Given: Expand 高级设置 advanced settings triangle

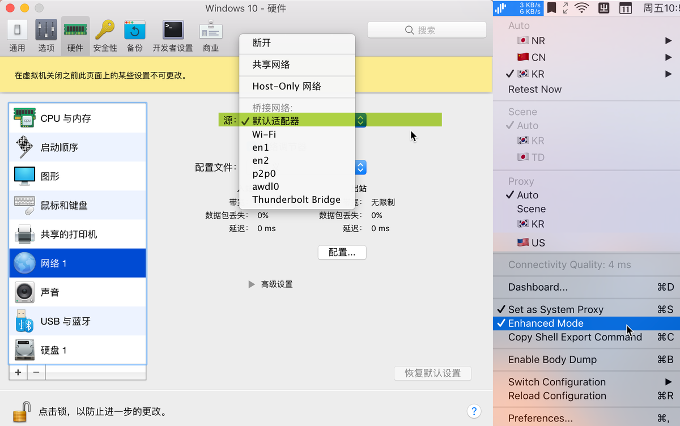Looking at the screenshot, I should click(252, 284).
